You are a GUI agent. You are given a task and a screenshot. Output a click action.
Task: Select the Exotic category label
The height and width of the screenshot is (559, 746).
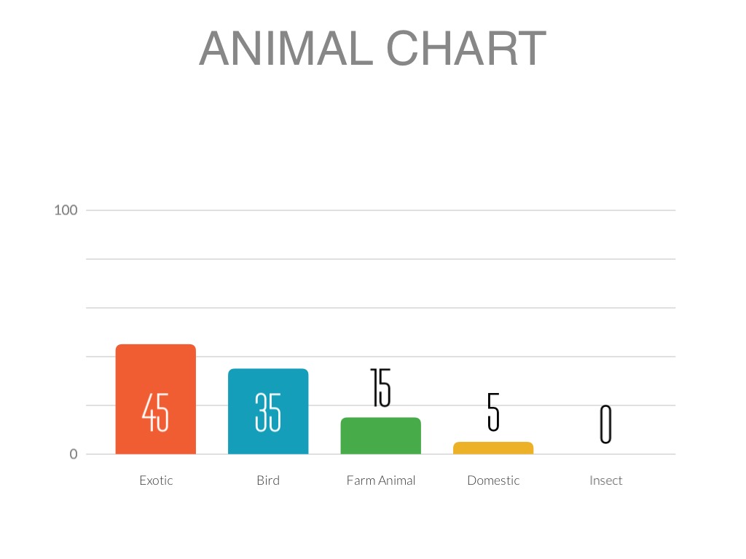156,480
